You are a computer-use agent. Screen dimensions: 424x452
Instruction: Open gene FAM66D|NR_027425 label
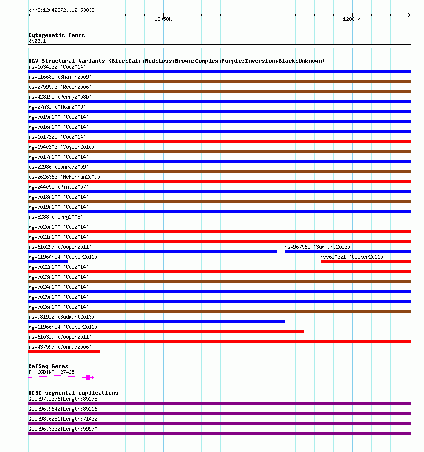[51, 372]
